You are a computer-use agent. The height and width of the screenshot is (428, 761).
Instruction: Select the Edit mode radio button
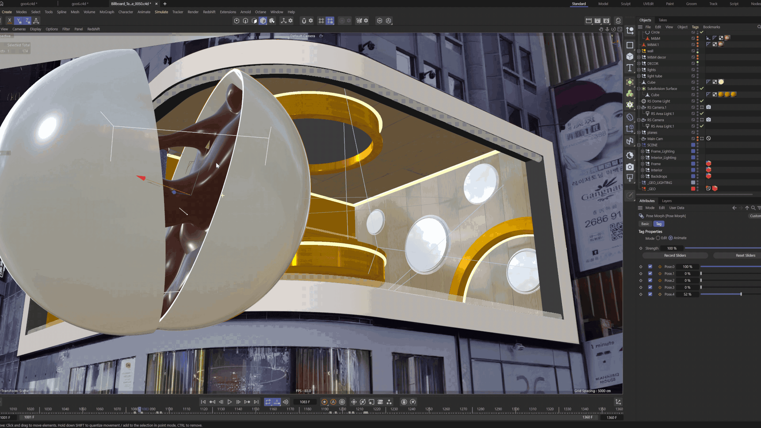[658, 238]
